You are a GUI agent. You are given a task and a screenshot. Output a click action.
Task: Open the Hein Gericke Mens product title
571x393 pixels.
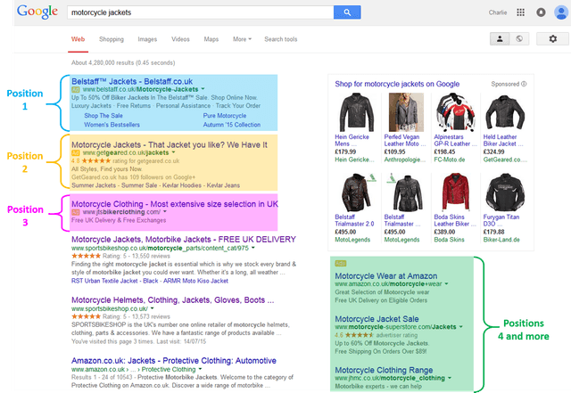(352, 141)
